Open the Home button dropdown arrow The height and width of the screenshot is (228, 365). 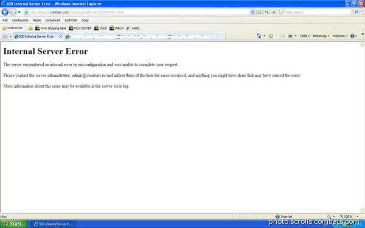click(264, 36)
